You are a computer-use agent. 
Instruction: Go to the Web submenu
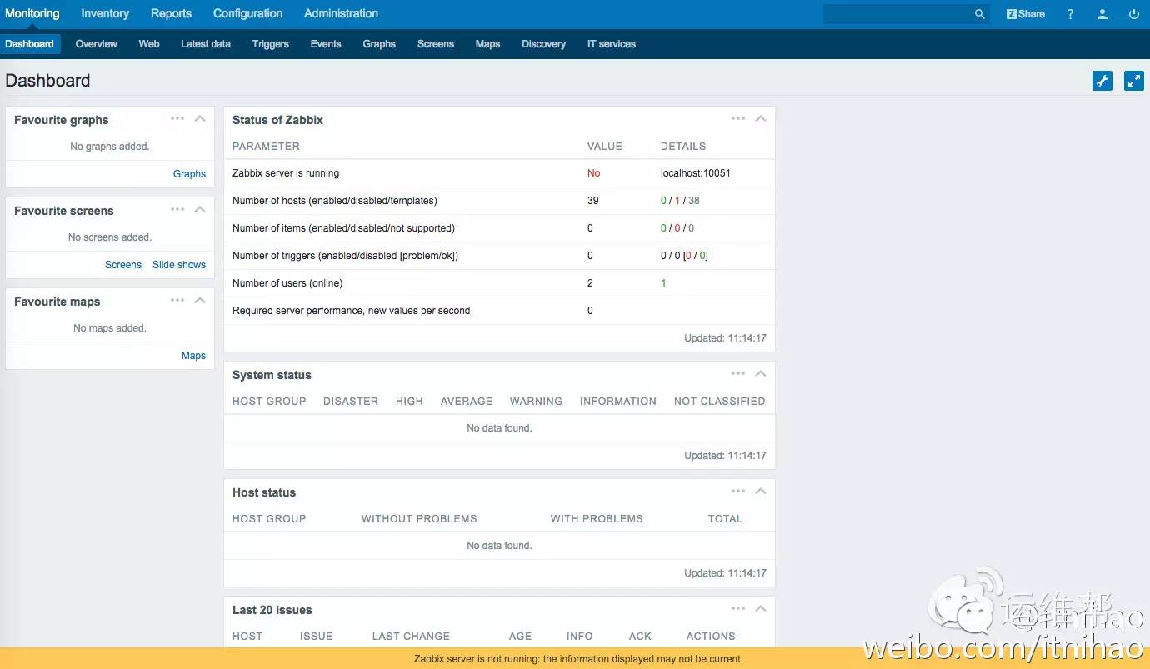pyautogui.click(x=149, y=44)
